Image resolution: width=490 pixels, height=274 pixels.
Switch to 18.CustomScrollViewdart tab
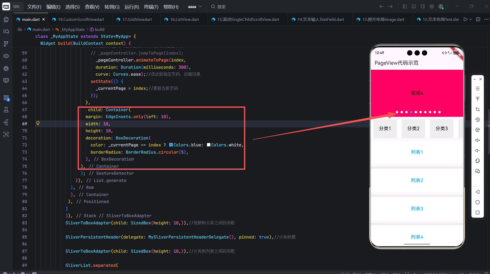(81, 19)
